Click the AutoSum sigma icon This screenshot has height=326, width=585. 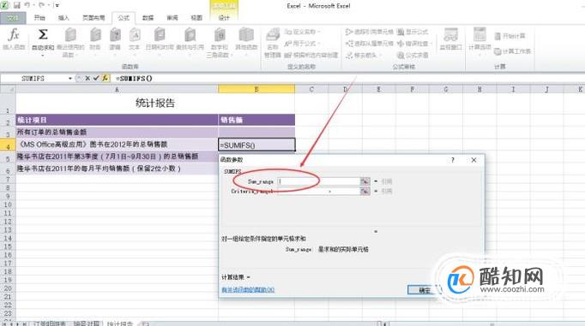click(x=43, y=35)
